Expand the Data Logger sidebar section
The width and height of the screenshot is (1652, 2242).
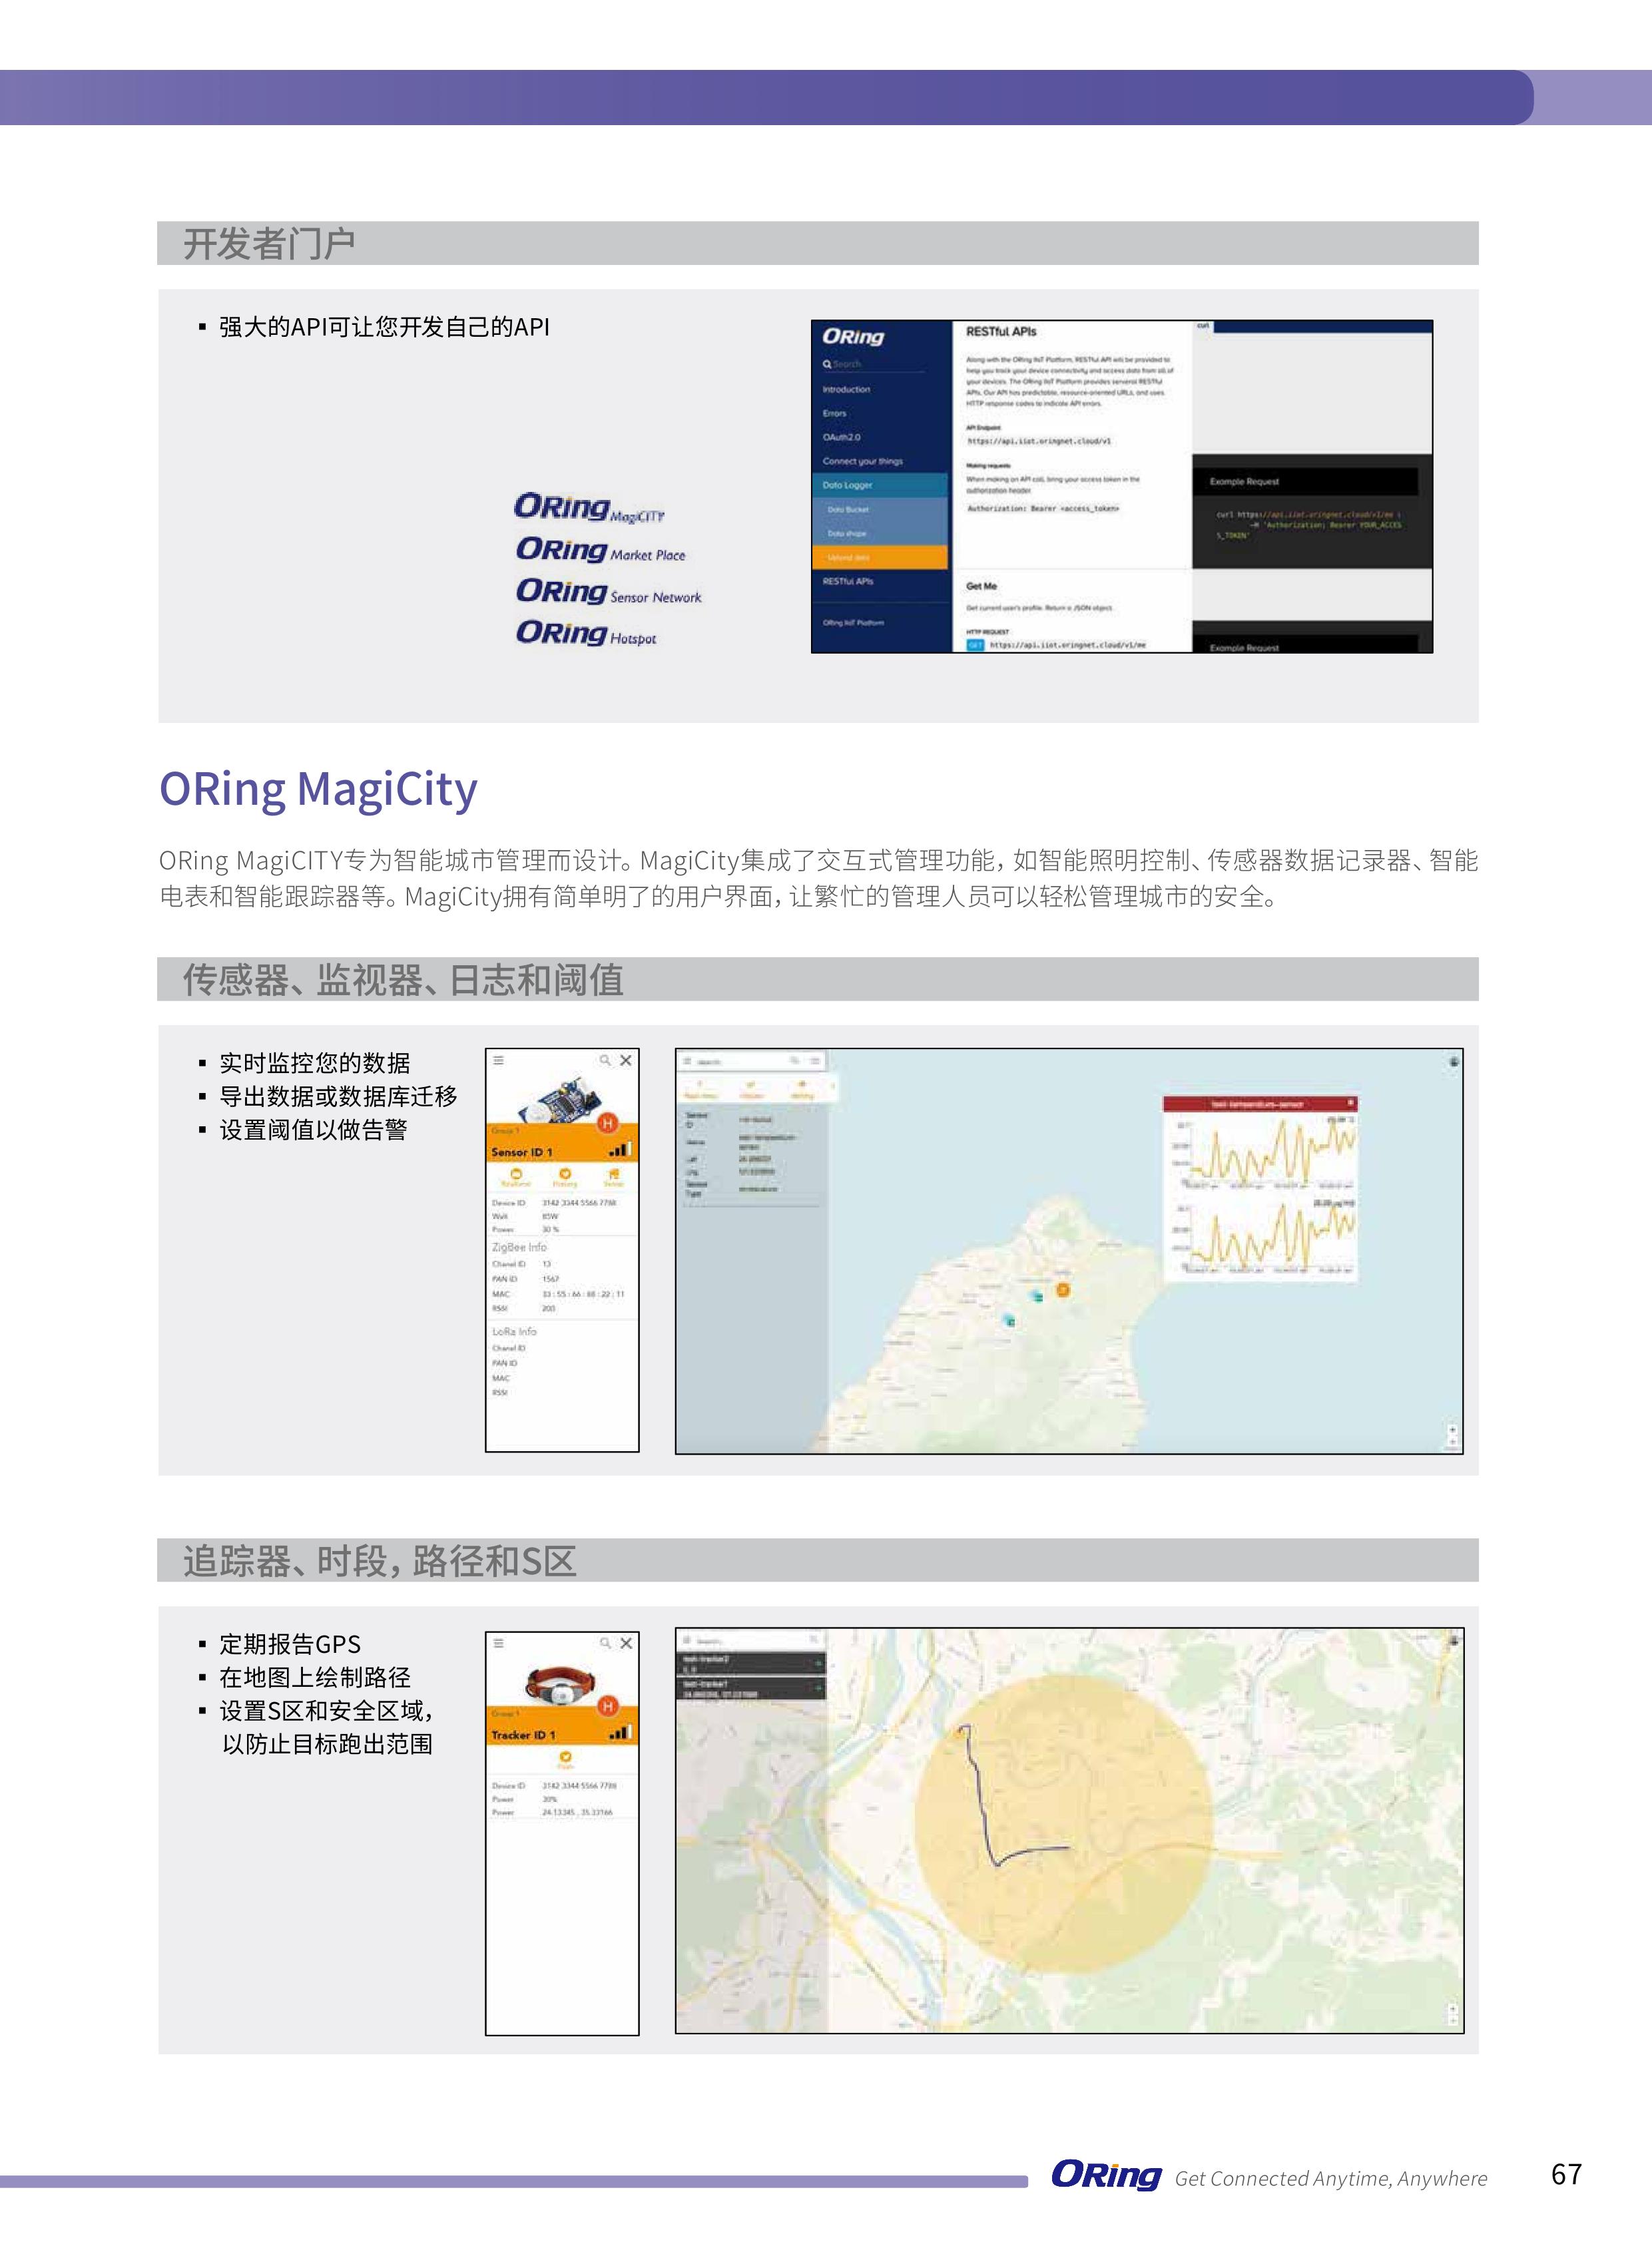[848, 485]
